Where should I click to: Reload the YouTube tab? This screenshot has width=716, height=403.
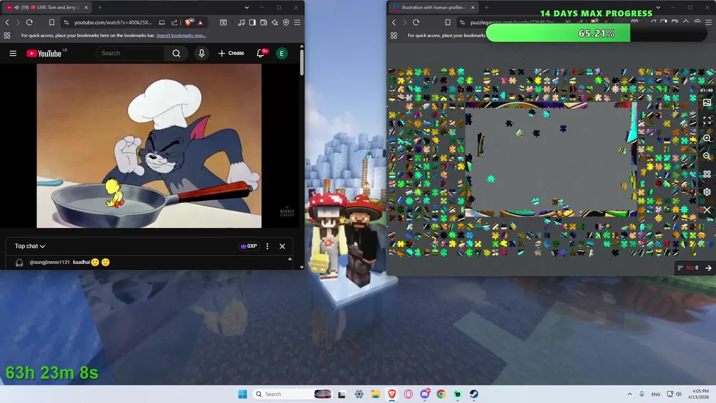click(29, 22)
